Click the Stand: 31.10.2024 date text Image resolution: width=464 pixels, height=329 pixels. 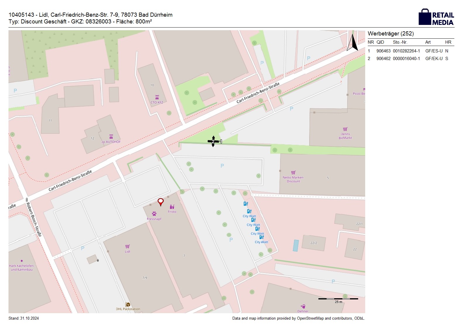(24, 318)
